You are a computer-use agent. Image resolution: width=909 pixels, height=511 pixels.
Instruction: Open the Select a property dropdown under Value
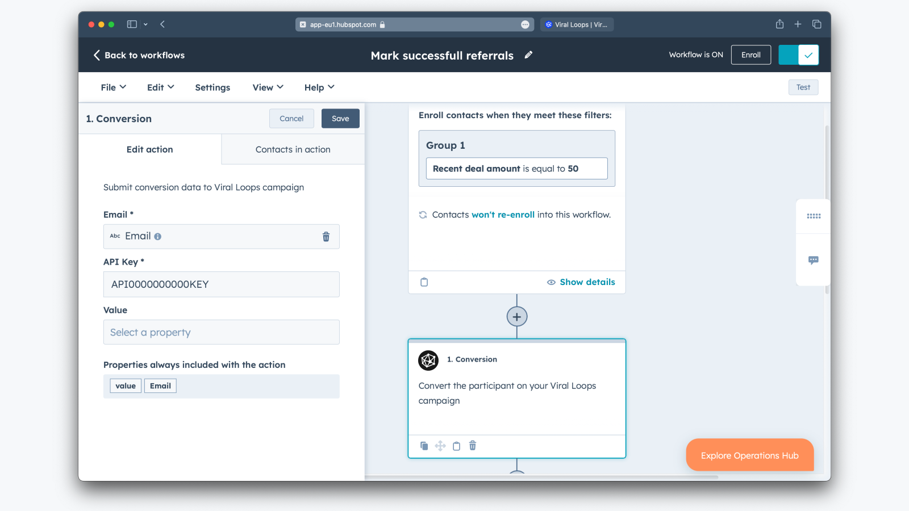(x=221, y=332)
